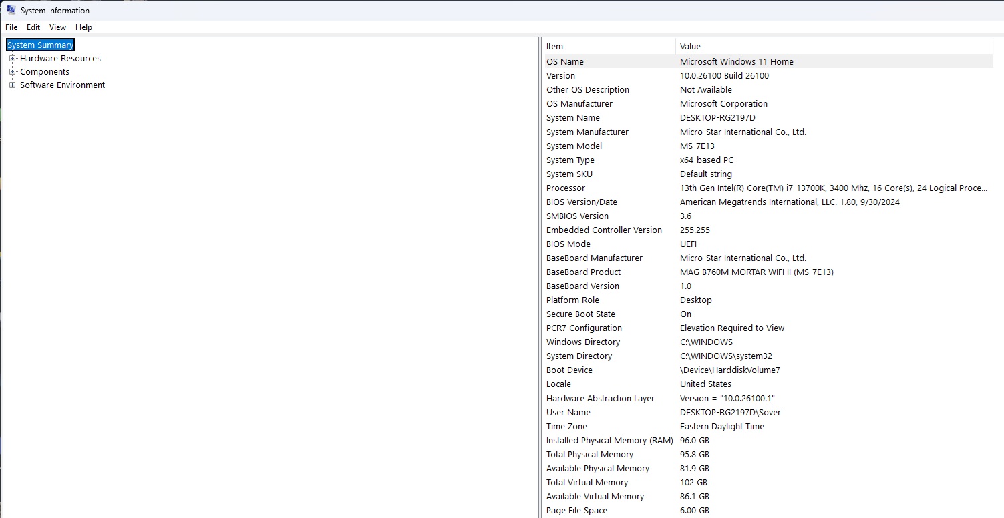
Task: Select the Platform Role item
Action: pyautogui.click(x=572, y=300)
